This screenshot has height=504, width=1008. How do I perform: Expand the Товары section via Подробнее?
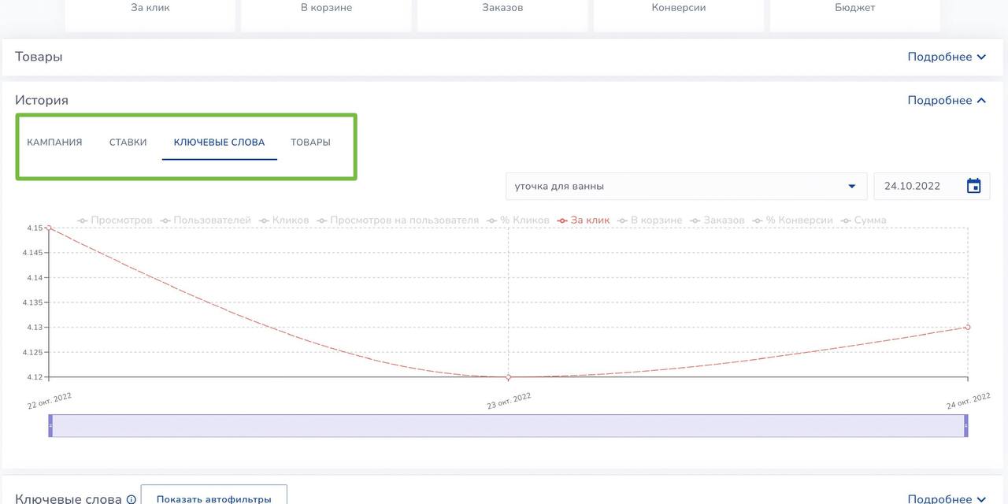[947, 57]
